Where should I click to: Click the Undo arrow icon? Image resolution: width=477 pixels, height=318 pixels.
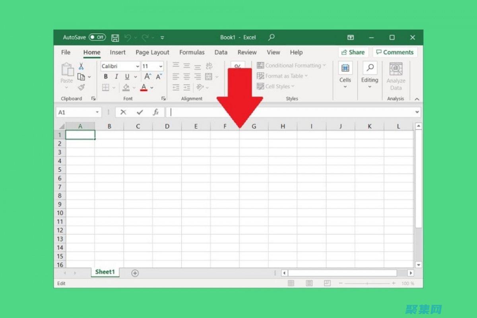tap(128, 38)
